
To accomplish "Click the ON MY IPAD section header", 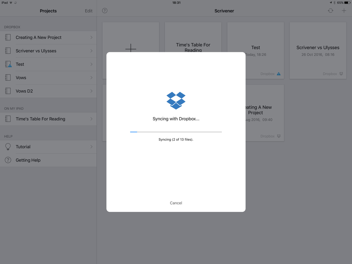I will [x=14, y=109].
